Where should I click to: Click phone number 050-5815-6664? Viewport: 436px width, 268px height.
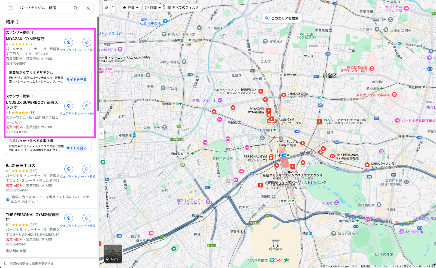coord(17,190)
